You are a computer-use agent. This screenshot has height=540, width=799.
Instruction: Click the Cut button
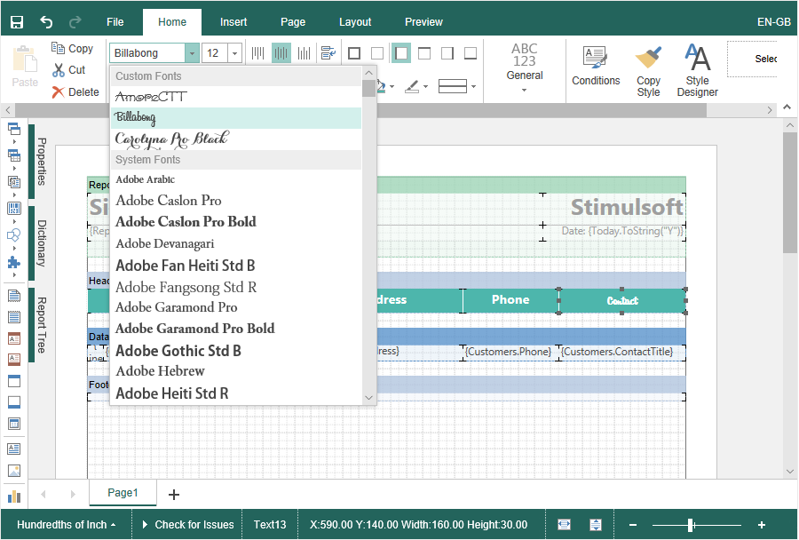(x=68, y=70)
